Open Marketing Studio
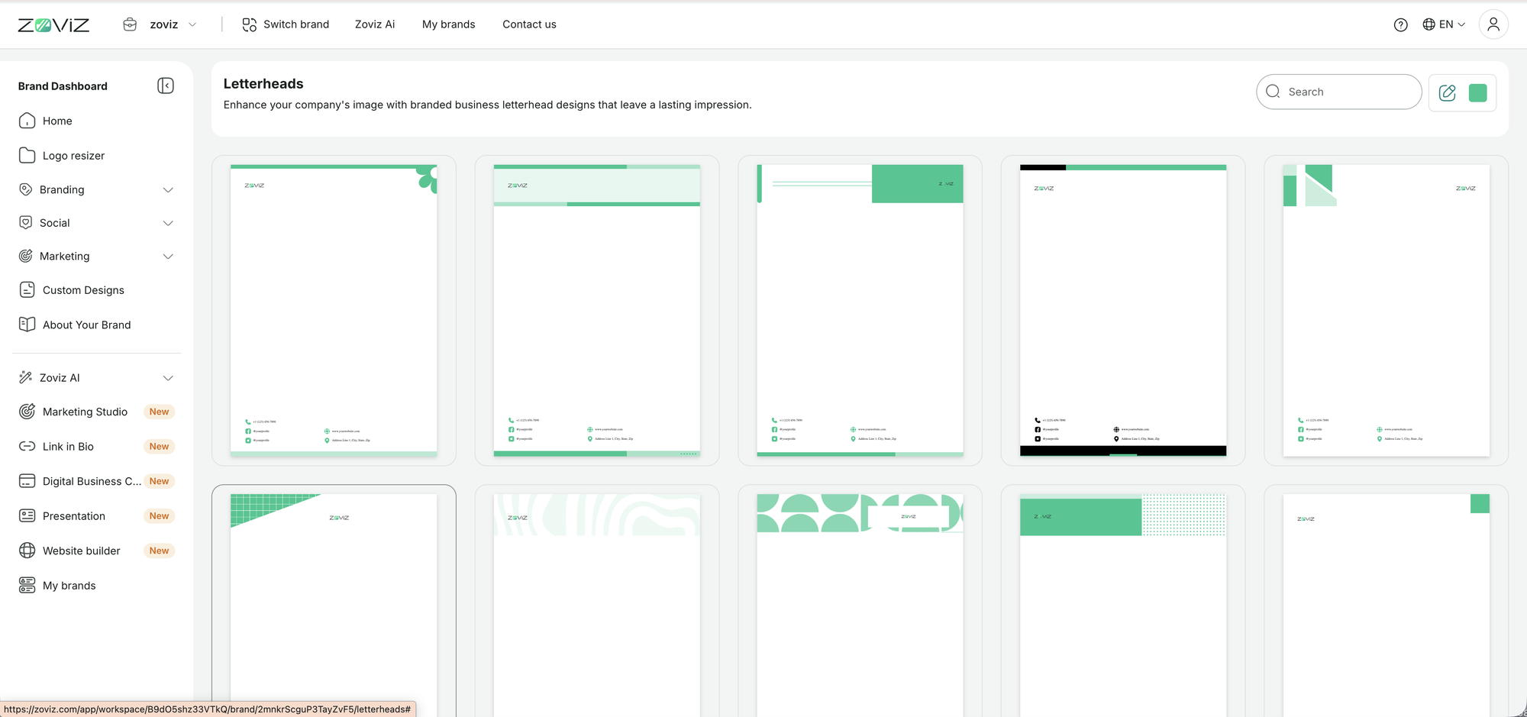Image resolution: width=1527 pixels, height=717 pixels. [85, 412]
